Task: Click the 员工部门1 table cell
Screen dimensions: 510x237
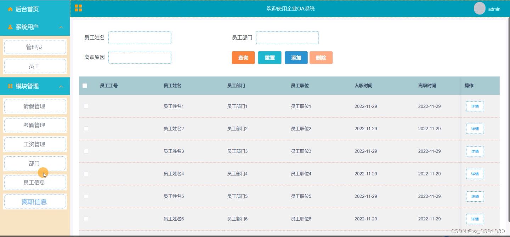Action: pyautogui.click(x=237, y=106)
